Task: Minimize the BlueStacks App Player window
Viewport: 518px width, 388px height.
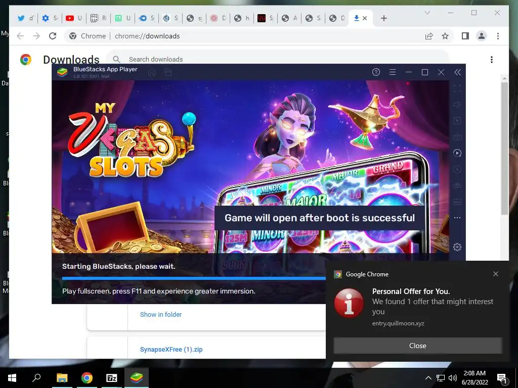Action: (x=409, y=72)
